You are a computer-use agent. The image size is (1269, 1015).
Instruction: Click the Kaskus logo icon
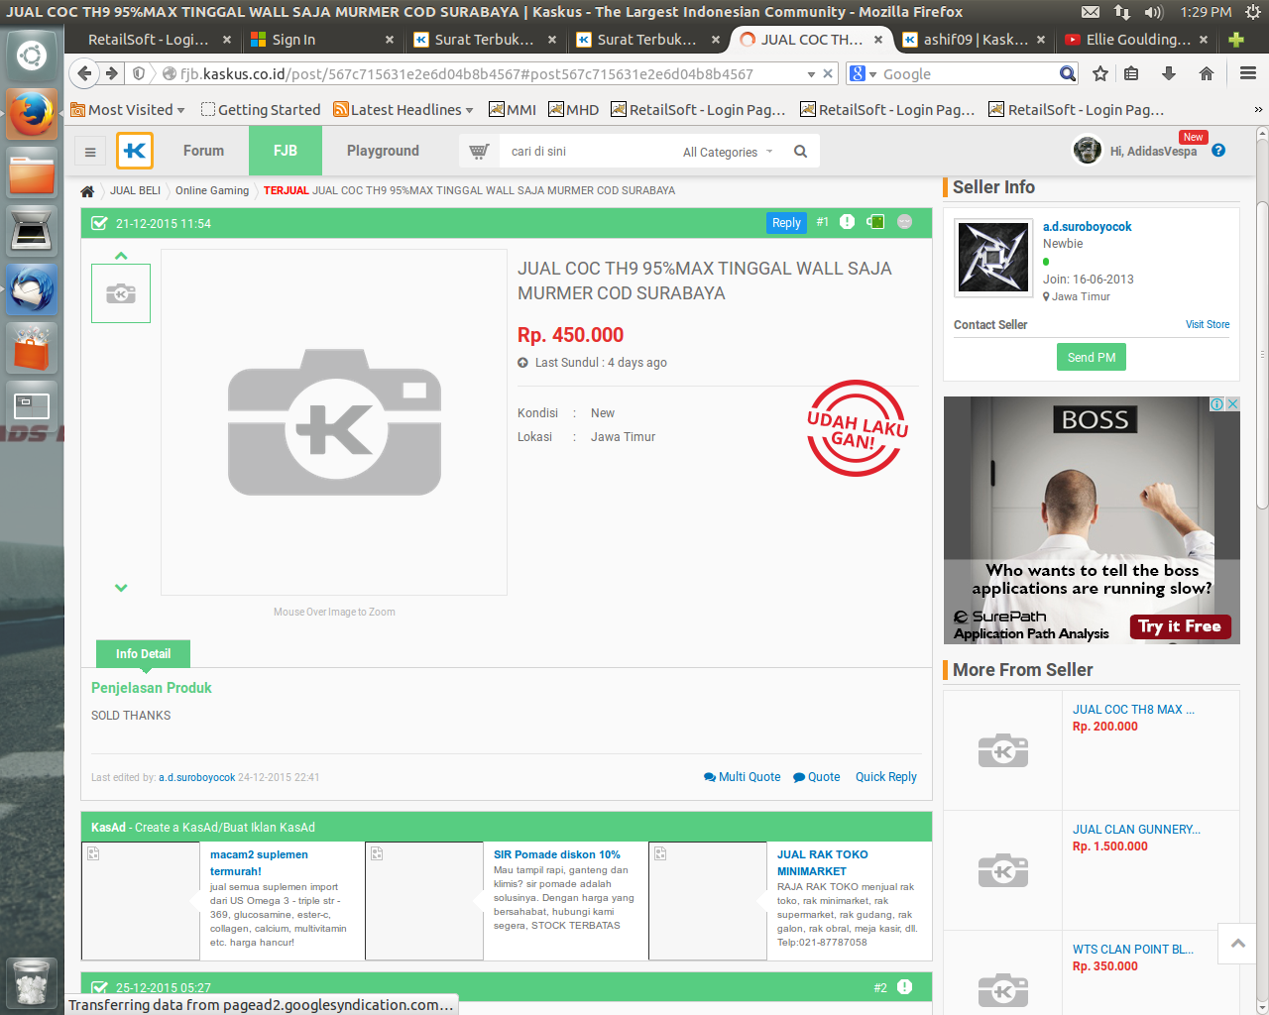pos(135,151)
